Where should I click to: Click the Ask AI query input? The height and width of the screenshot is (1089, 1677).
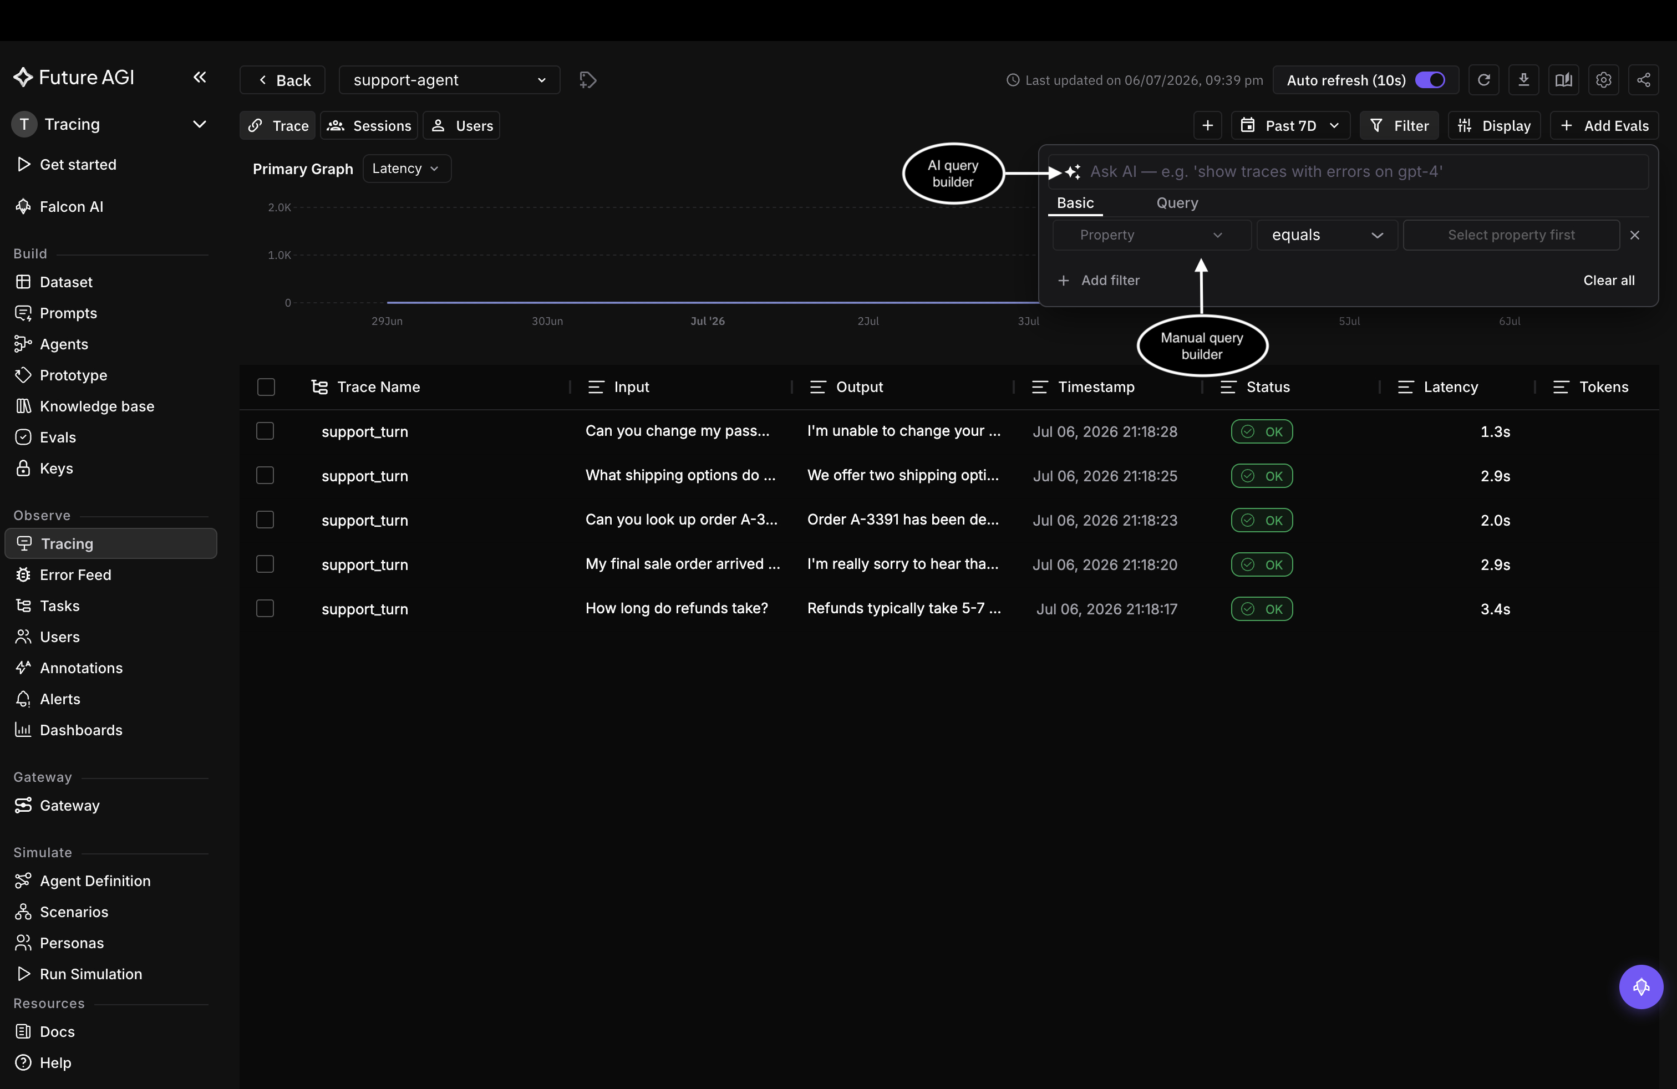pyautogui.click(x=1348, y=172)
